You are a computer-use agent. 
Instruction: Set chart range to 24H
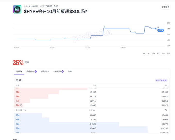point(153,53)
